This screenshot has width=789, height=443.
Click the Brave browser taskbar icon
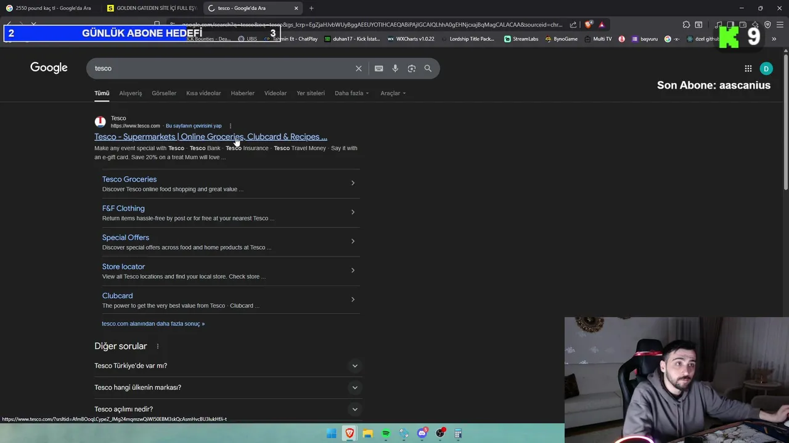350,433
